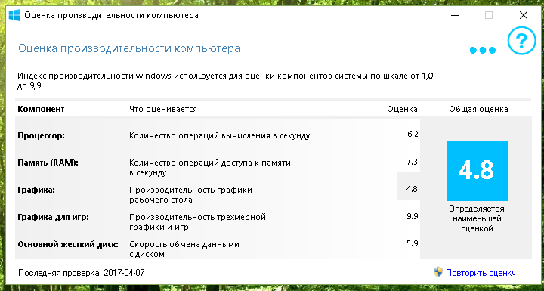Image resolution: width=544 pixels, height=291 pixels.
Task: Click the 9.9 gaming graphics score
Action: 413,217
